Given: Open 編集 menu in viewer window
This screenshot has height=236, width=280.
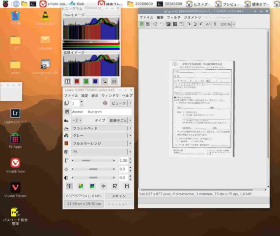Looking at the screenshot, I should 160,17.
